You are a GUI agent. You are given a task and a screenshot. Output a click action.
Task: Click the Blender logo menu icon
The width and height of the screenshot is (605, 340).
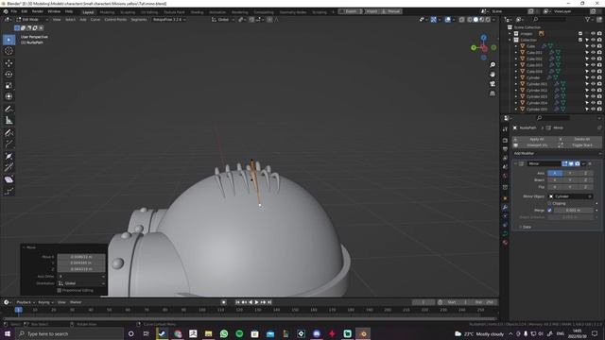click(x=6, y=11)
